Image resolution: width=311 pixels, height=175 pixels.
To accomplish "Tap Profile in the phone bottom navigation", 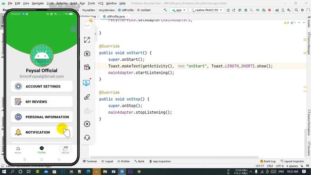I will point(42,150).
